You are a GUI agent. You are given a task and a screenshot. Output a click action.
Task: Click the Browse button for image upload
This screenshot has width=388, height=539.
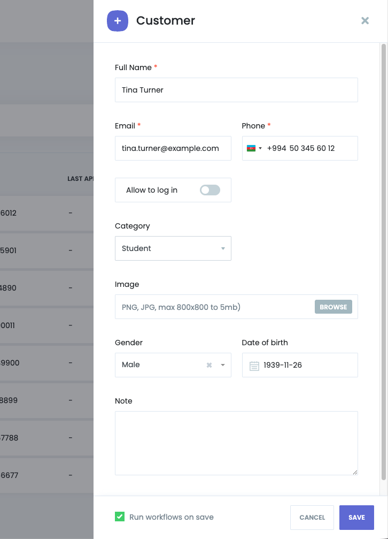coord(333,307)
